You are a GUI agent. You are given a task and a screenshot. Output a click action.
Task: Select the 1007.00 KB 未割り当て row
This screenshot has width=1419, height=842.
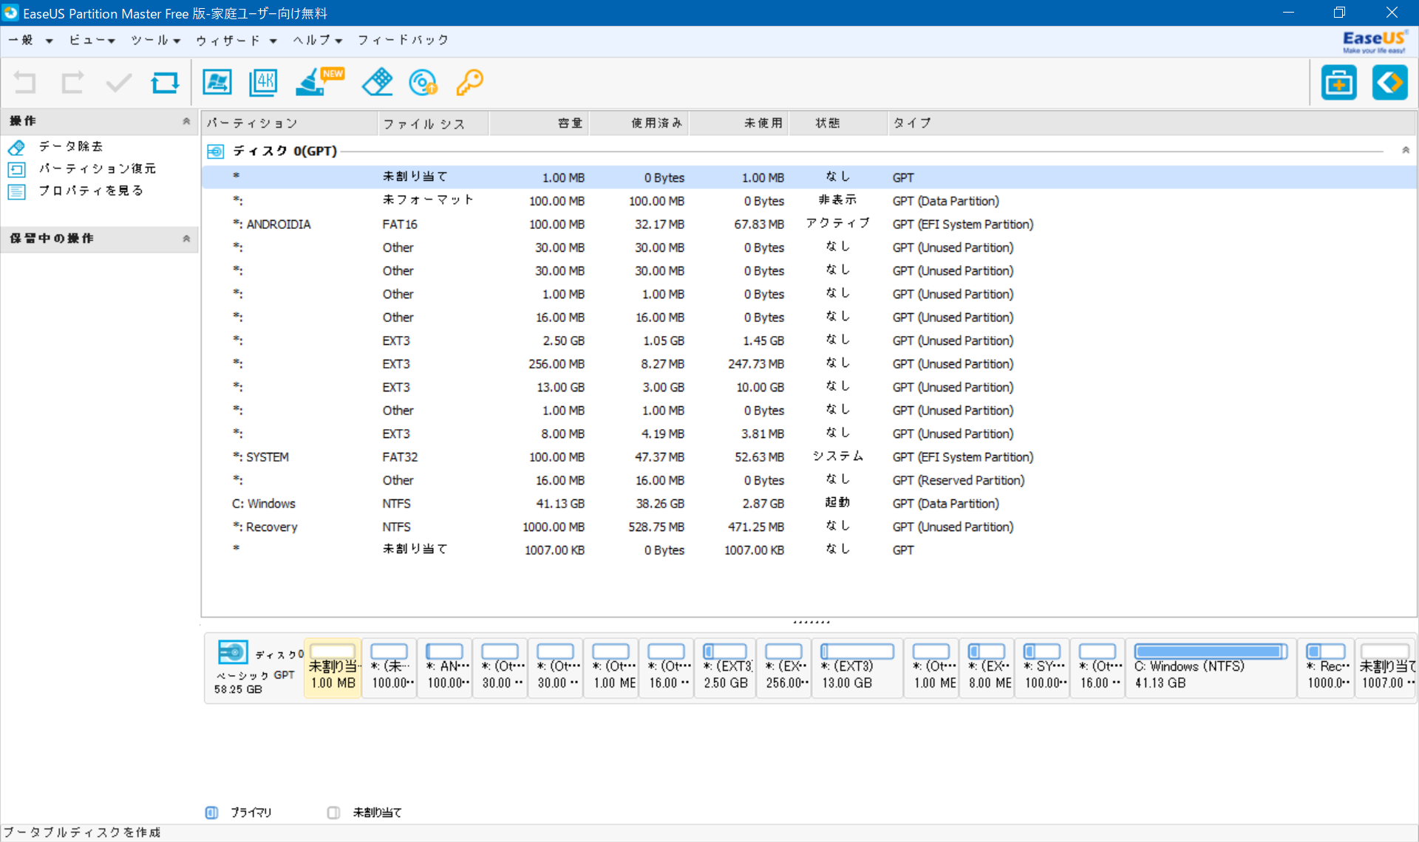(x=809, y=550)
